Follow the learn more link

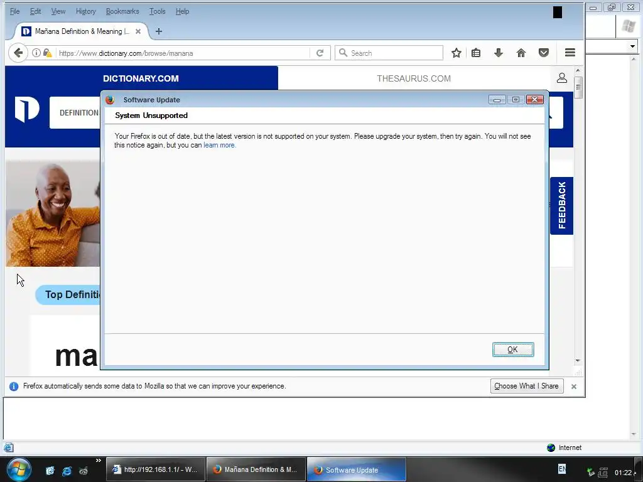tap(220, 145)
